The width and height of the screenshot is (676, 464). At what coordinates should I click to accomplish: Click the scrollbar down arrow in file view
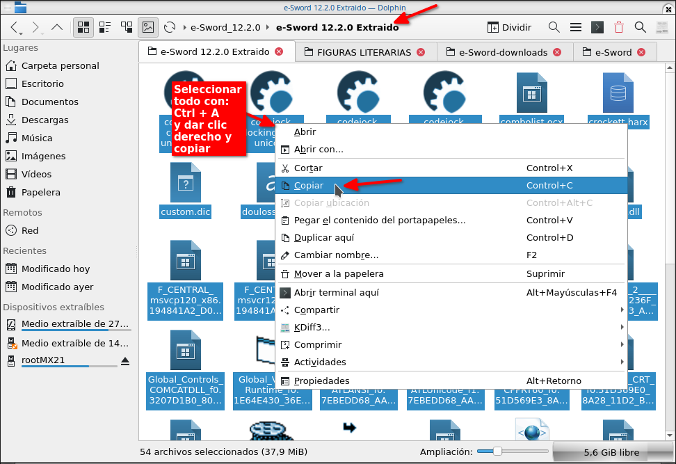pos(670,435)
